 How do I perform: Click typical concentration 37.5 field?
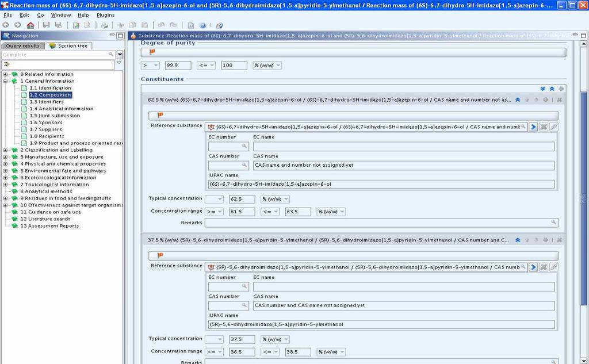point(242,339)
